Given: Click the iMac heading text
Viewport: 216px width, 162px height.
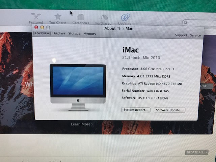Looking at the screenshot, I should [131, 50].
